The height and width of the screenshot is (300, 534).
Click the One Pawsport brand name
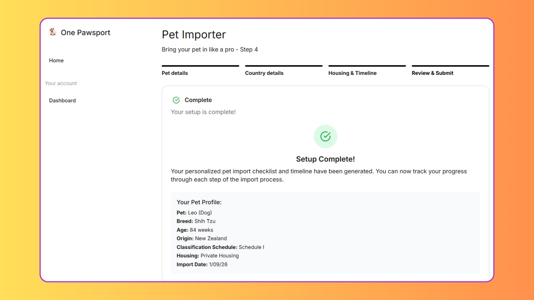85,32
